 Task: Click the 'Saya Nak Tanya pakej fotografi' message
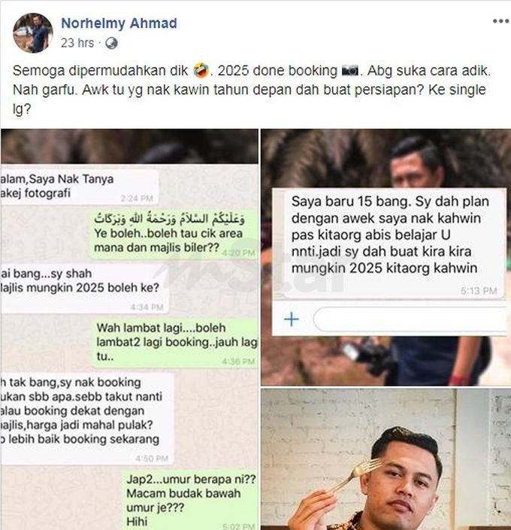[80, 186]
